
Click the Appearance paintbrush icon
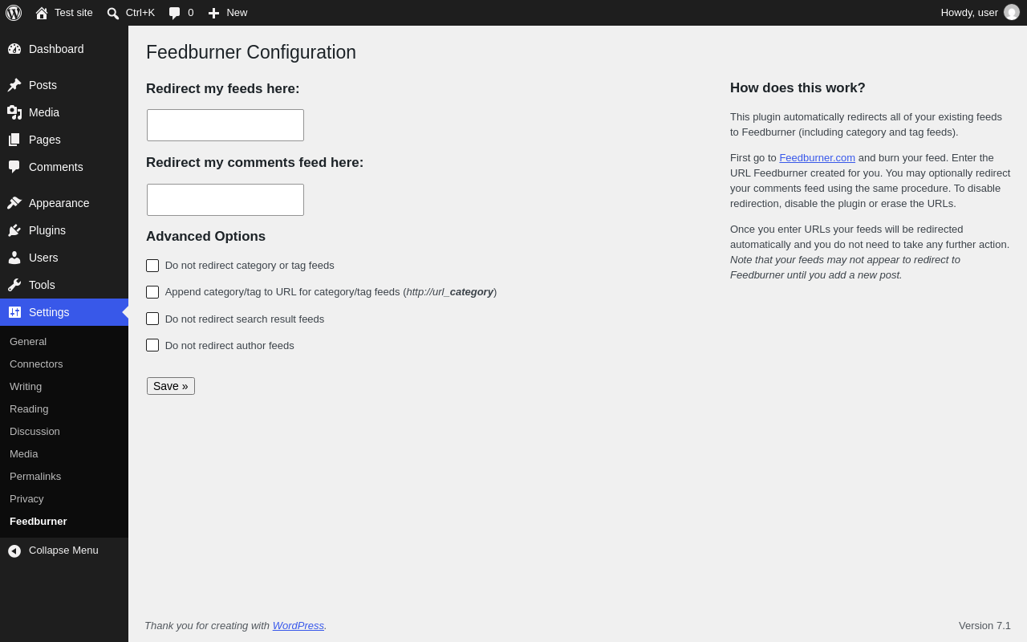pyautogui.click(x=14, y=203)
